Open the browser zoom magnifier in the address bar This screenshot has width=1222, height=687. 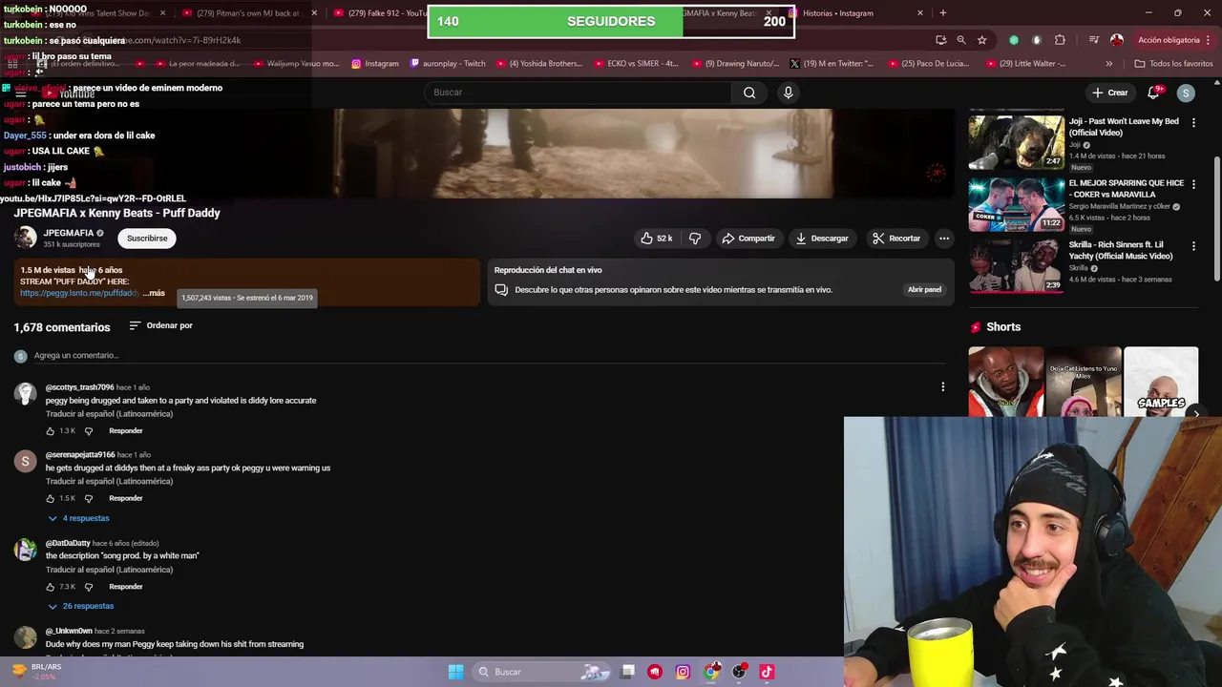[961, 40]
